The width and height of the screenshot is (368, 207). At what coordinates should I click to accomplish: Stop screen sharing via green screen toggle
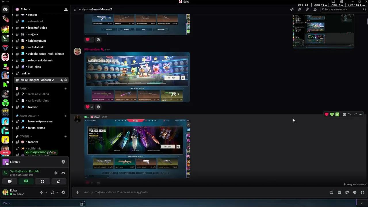[26, 181]
